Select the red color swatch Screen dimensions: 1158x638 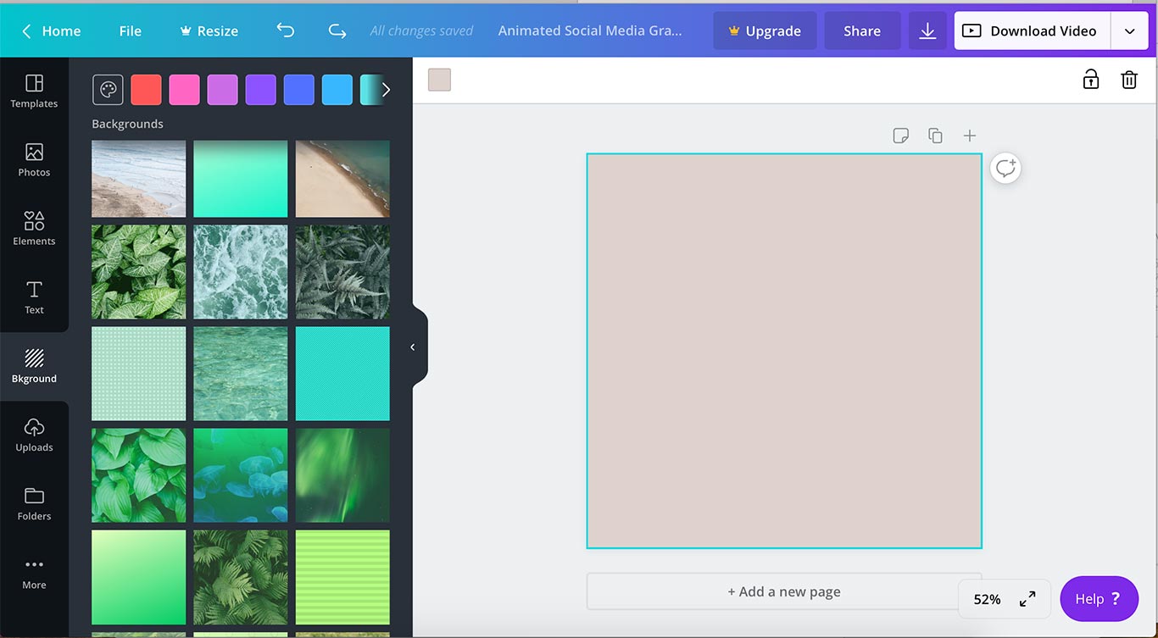click(146, 89)
